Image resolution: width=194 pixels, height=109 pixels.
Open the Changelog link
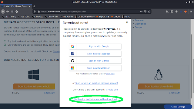[x=141, y=24]
